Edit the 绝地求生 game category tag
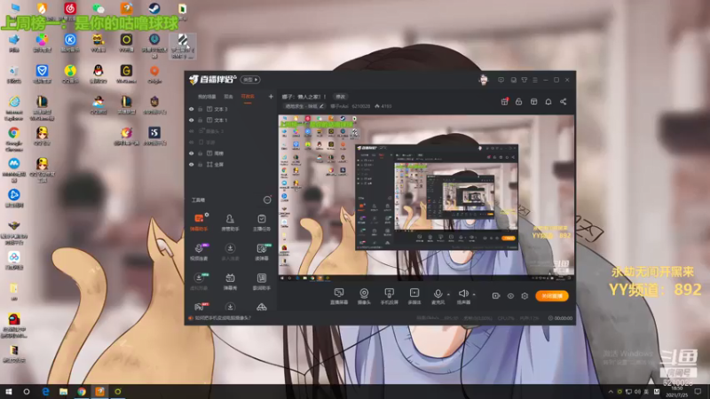The height and width of the screenshot is (399, 710). [x=304, y=106]
